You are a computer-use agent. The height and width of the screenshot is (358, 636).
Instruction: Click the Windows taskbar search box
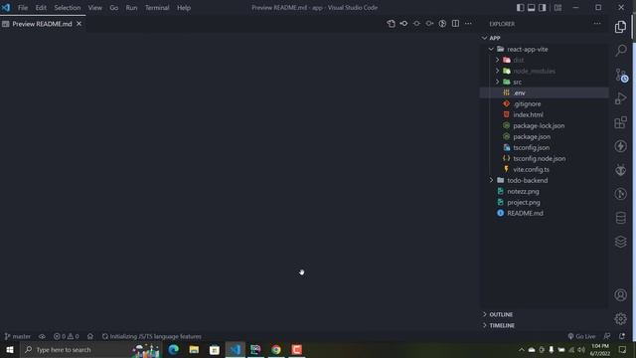coord(91,350)
